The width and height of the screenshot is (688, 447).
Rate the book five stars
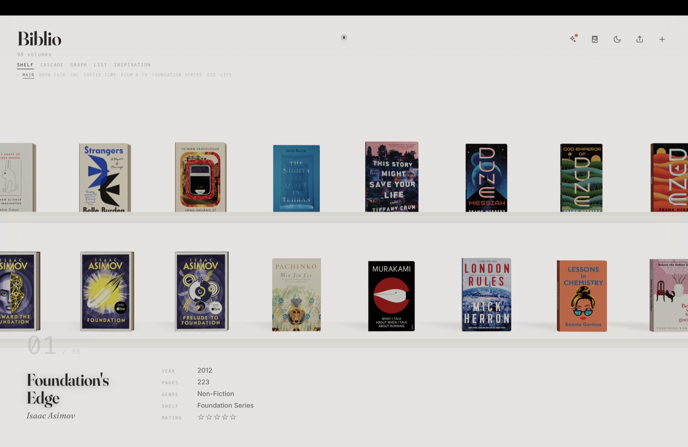233,417
